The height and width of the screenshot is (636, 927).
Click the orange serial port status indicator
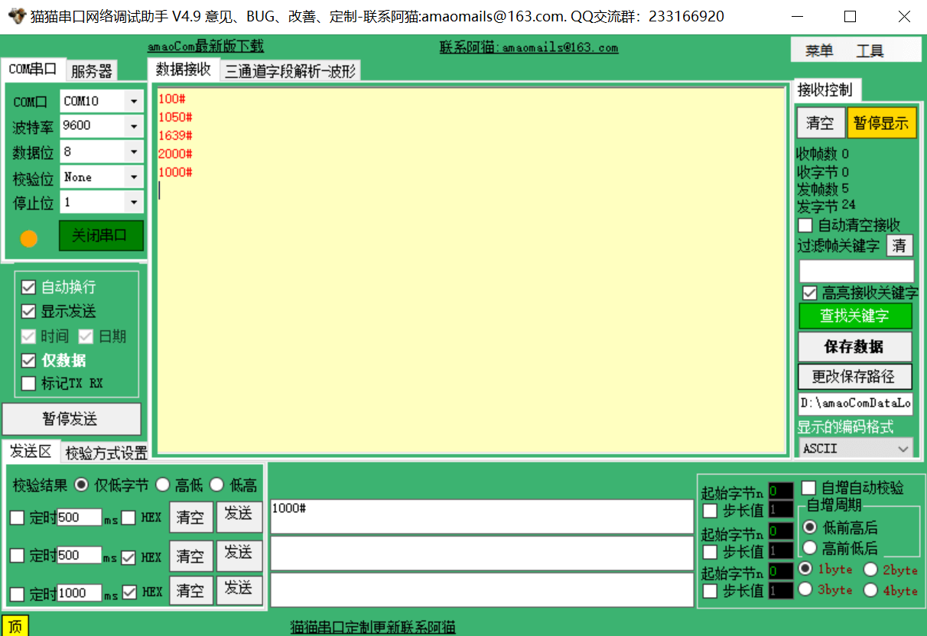click(x=28, y=238)
